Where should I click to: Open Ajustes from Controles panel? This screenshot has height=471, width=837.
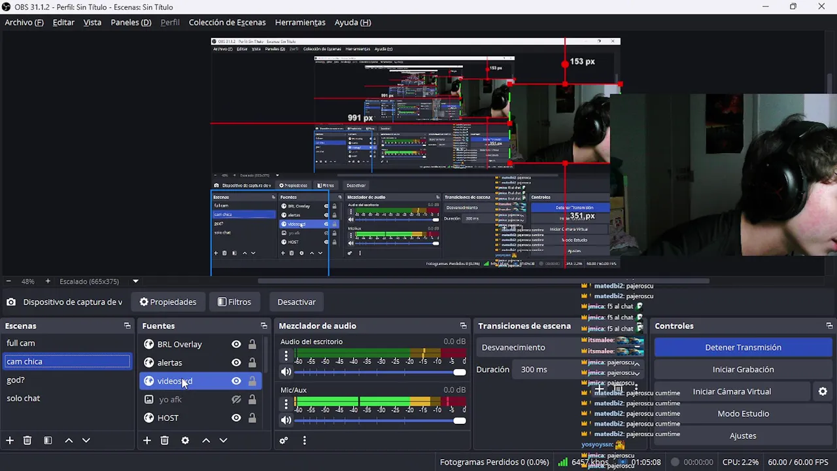pyautogui.click(x=743, y=436)
